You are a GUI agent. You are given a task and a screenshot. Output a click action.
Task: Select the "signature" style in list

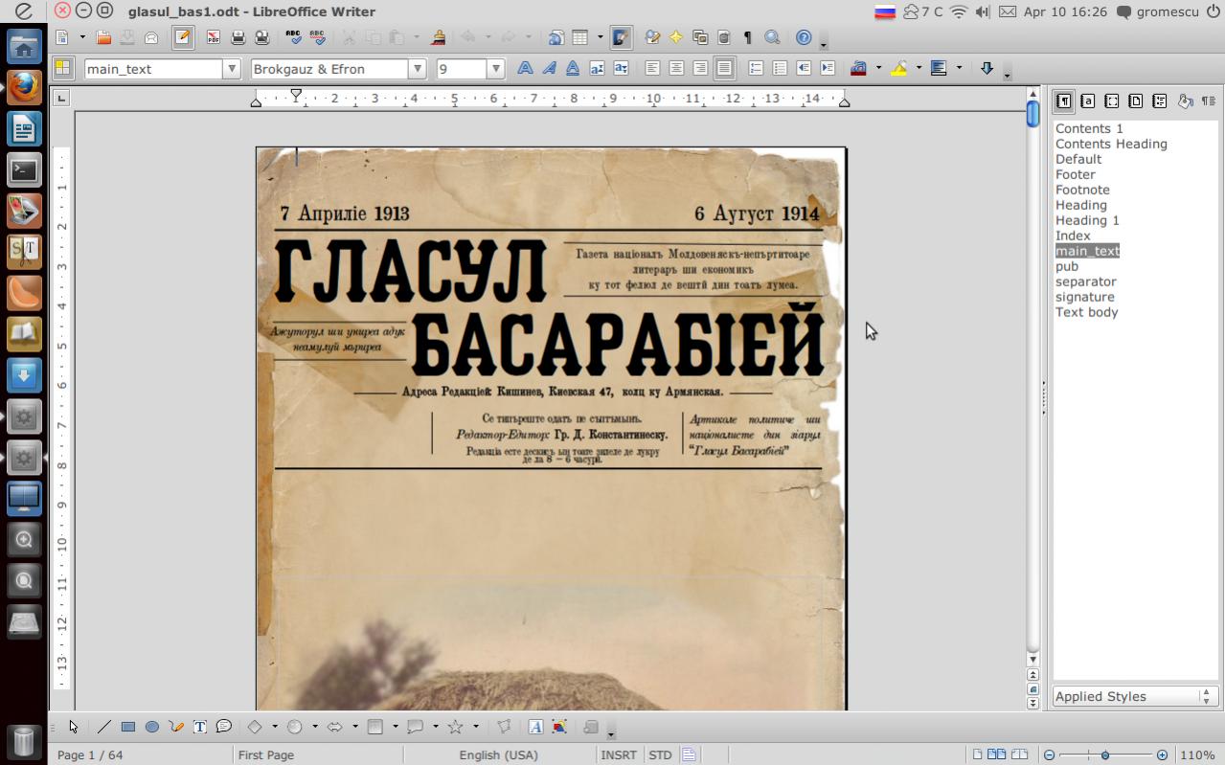point(1084,297)
